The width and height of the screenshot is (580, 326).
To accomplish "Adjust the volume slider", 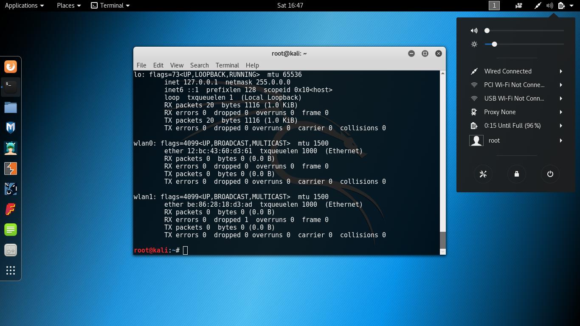I will [487, 30].
